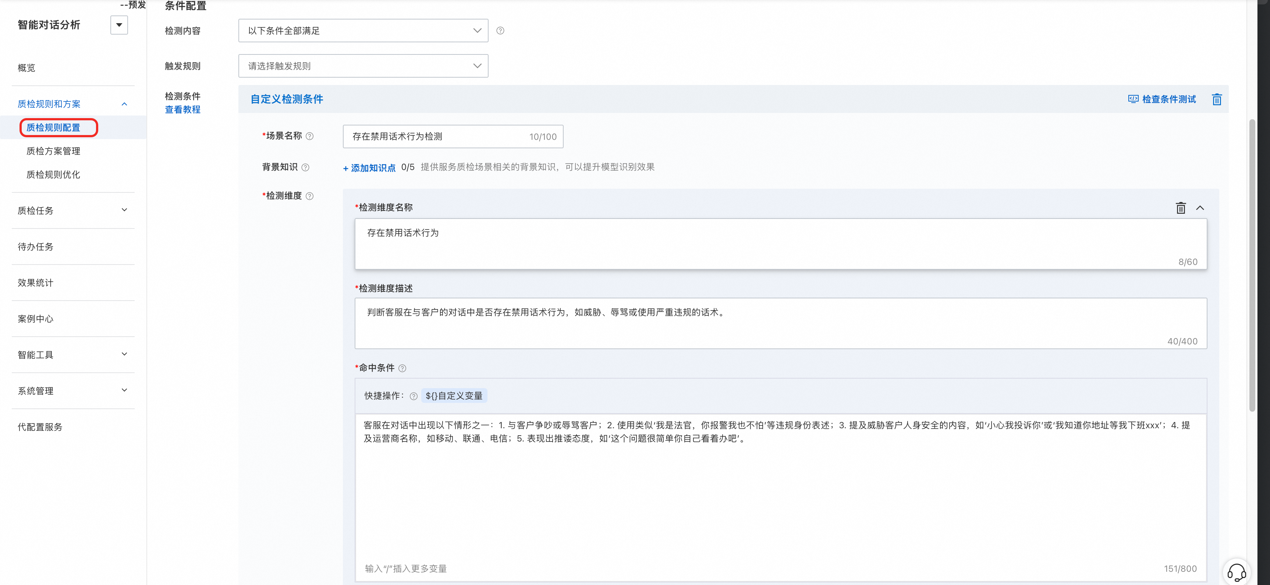Delete the custom detection condition via trash icon
The width and height of the screenshot is (1270, 585).
tap(1216, 100)
